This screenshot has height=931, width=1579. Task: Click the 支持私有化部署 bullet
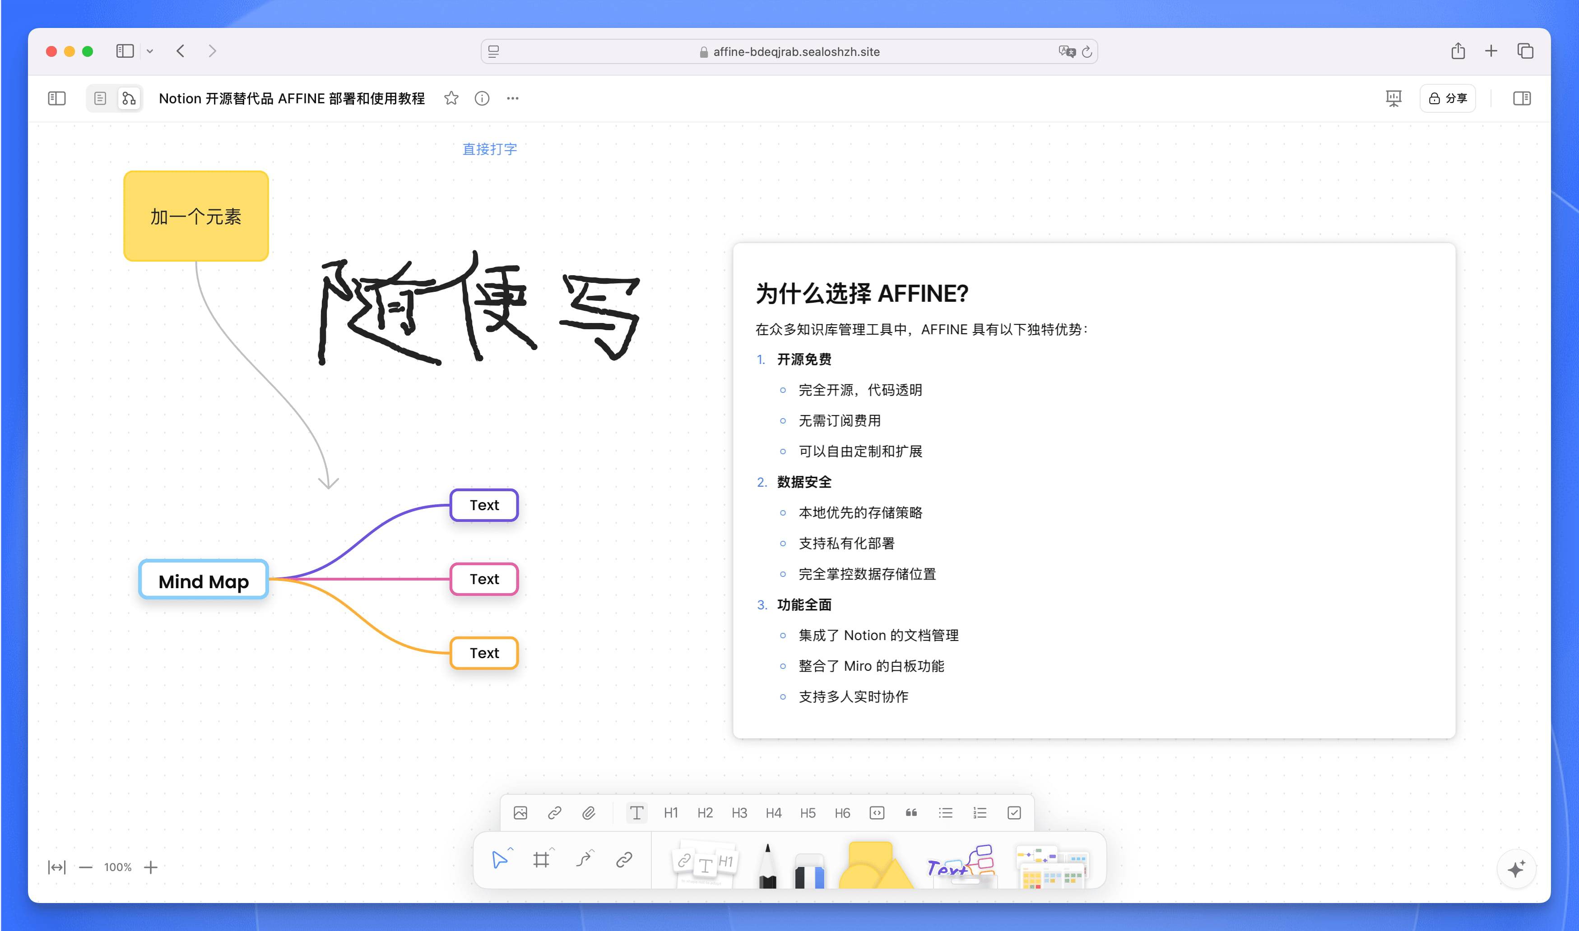click(x=846, y=543)
